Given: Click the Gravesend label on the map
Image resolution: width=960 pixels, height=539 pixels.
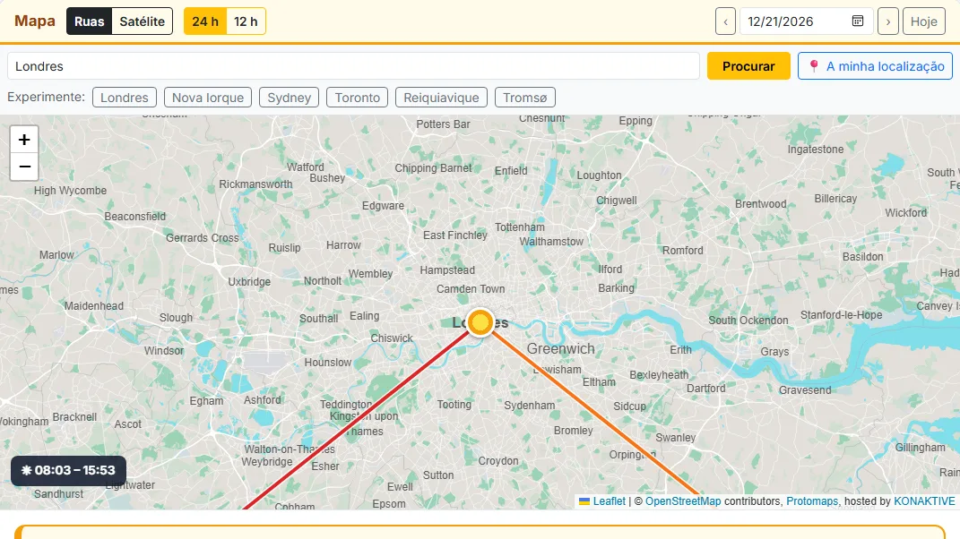Looking at the screenshot, I should (x=805, y=389).
